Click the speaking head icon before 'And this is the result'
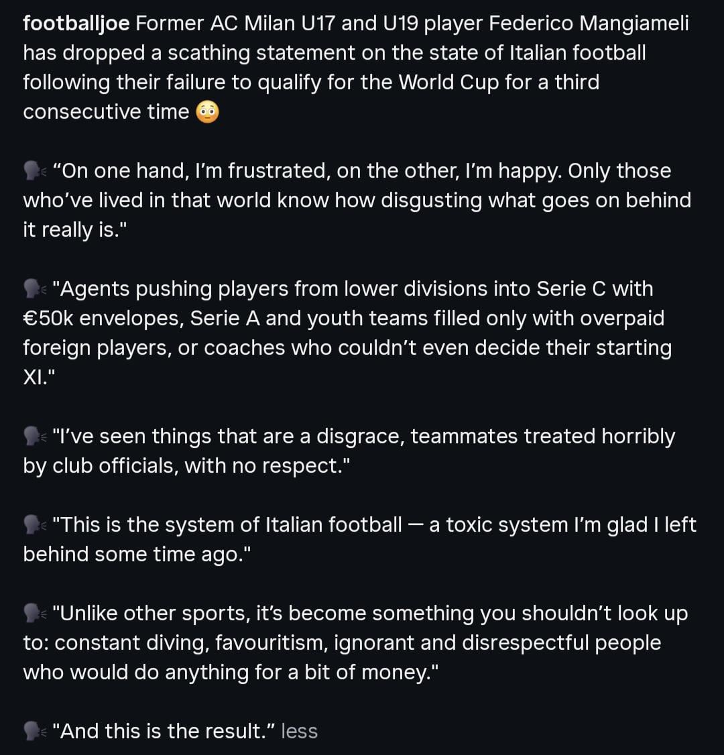 35,732
